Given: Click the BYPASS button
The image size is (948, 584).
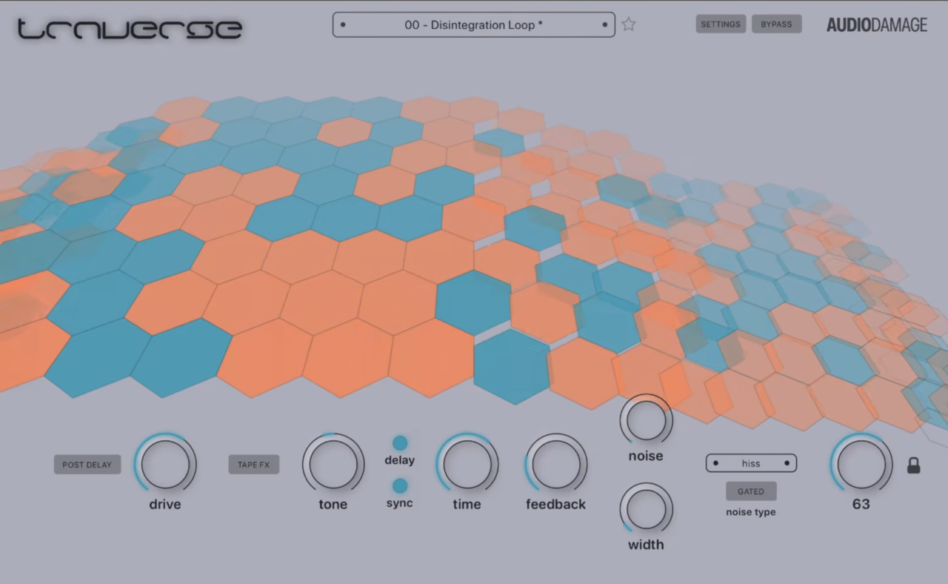Looking at the screenshot, I should coord(776,24).
